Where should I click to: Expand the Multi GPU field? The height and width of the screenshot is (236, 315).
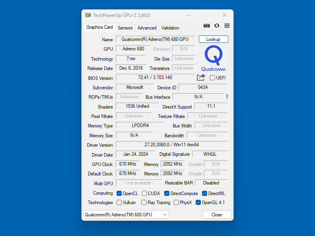click(x=139, y=183)
